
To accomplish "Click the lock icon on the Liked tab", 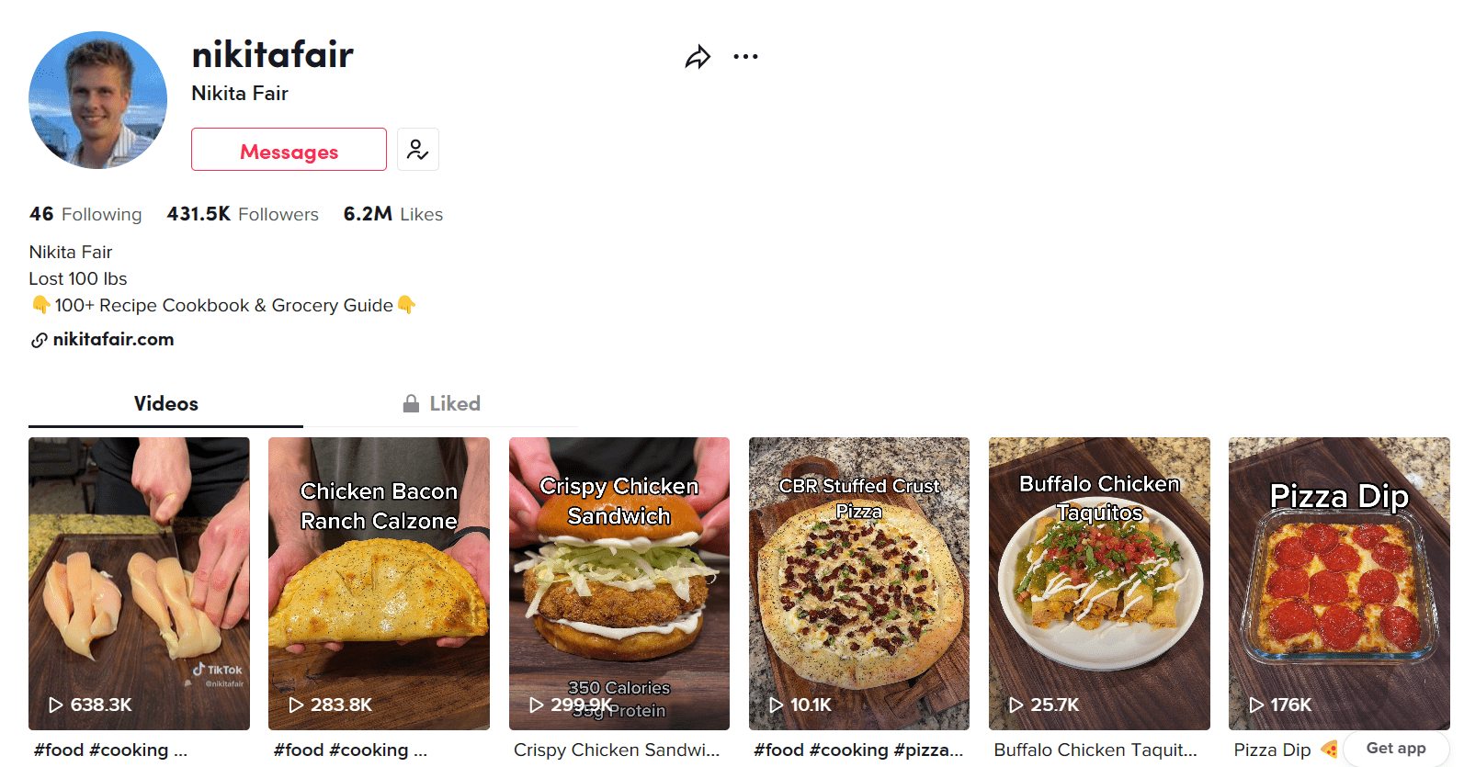I will (411, 403).
